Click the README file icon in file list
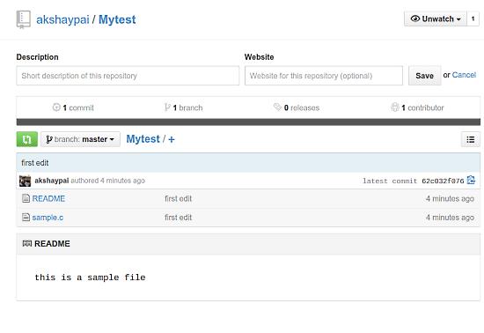484x333 pixels. tap(26, 198)
